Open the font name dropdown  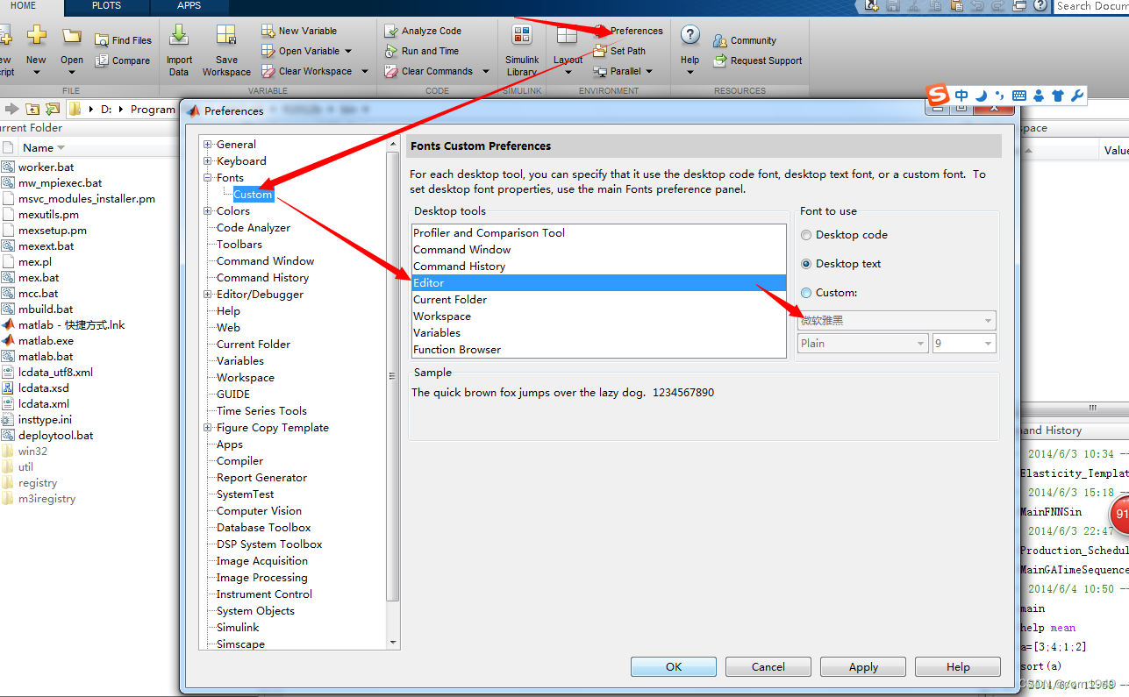897,321
